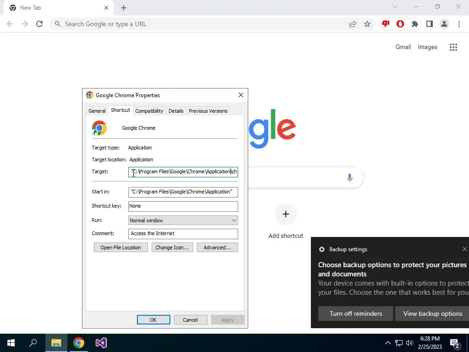Expand the Run Normal window dropdown
Image resolution: width=469 pixels, height=352 pixels.
tap(183, 220)
